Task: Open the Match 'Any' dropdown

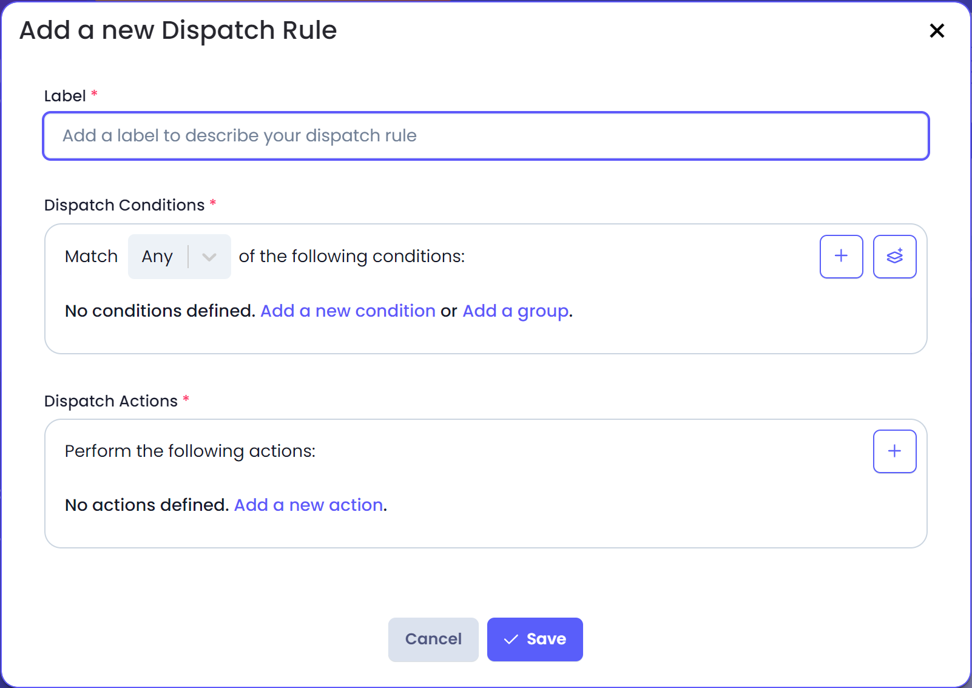Action: pyautogui.click(x=179, y=256)
